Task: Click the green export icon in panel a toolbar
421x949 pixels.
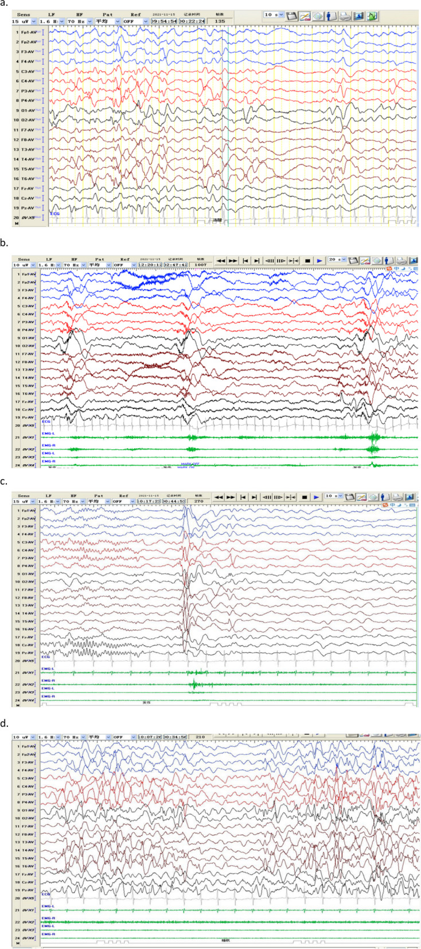Action: tap(372, 16)
